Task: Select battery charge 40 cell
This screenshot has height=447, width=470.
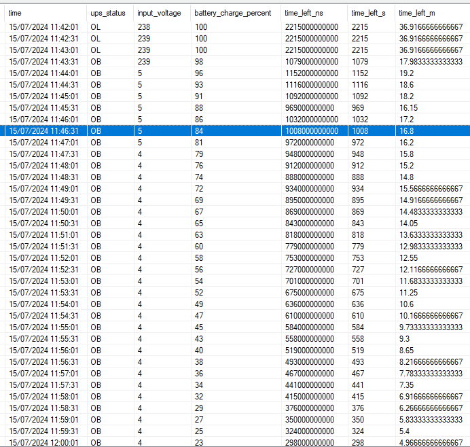Action: tap(199, 350)
